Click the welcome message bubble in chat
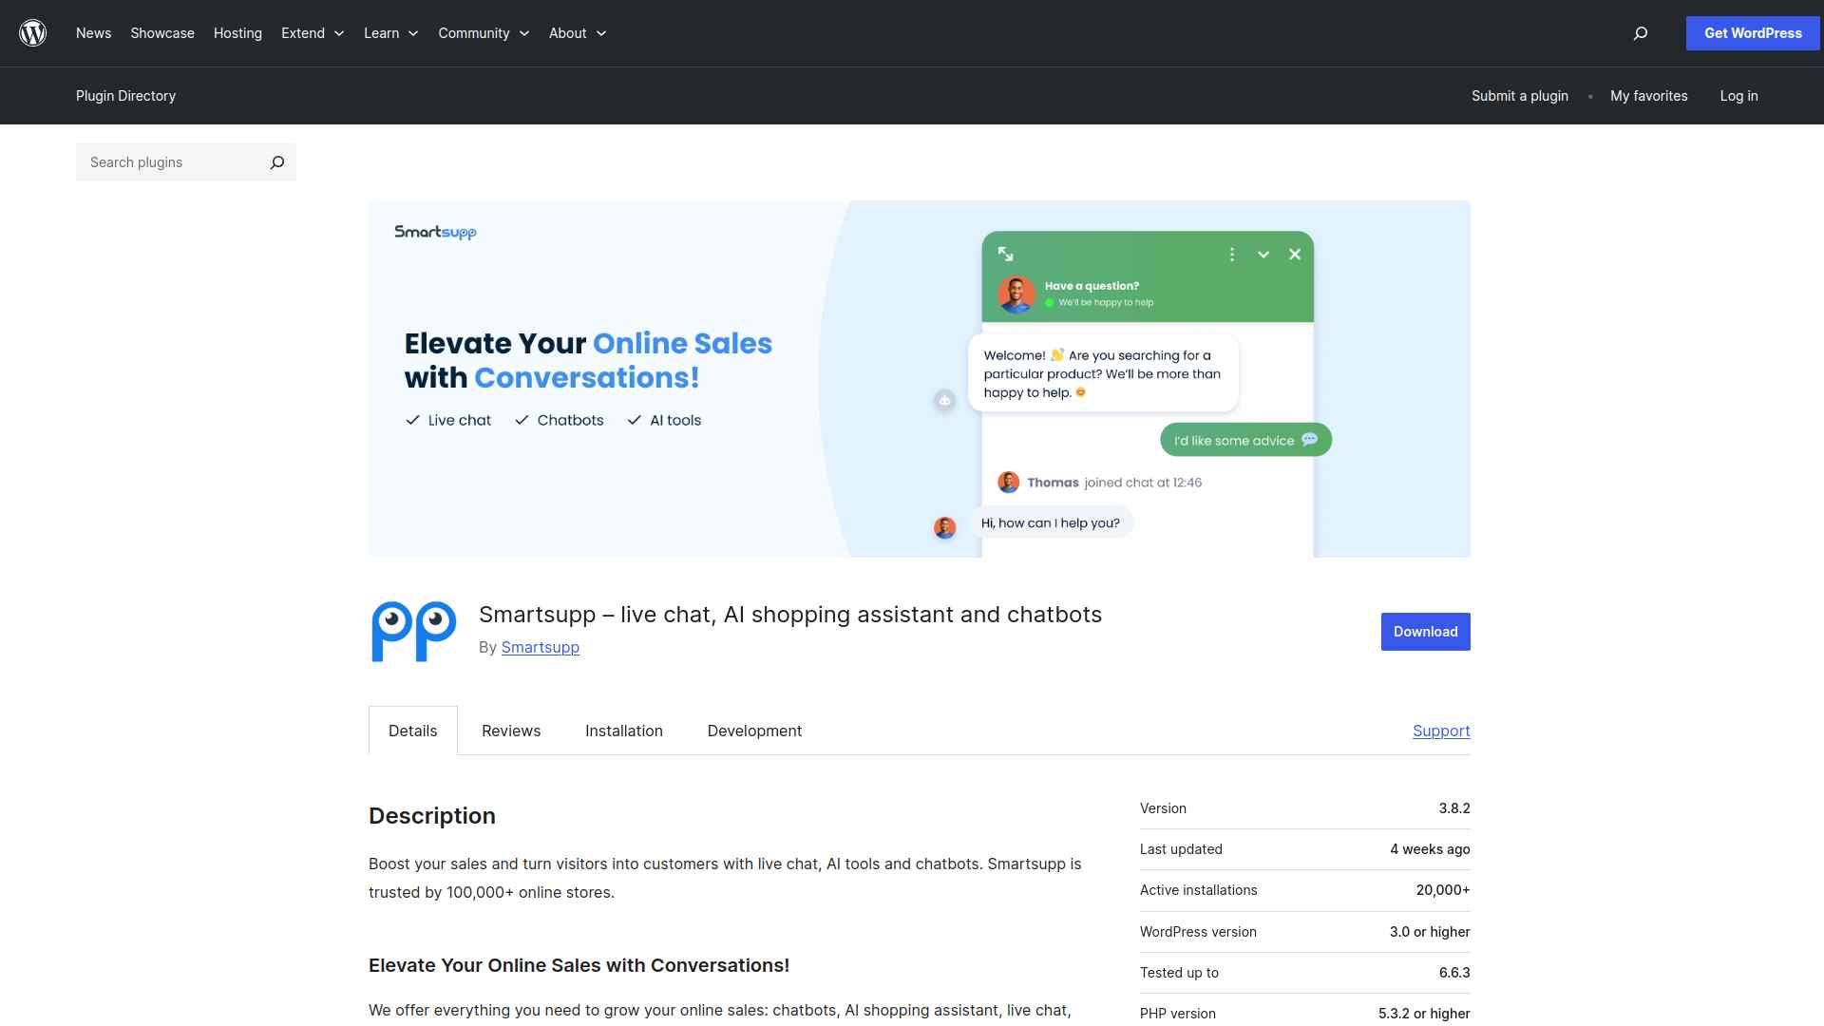The height and width of the screenshot is (1026, 1824). (1103, 373)
